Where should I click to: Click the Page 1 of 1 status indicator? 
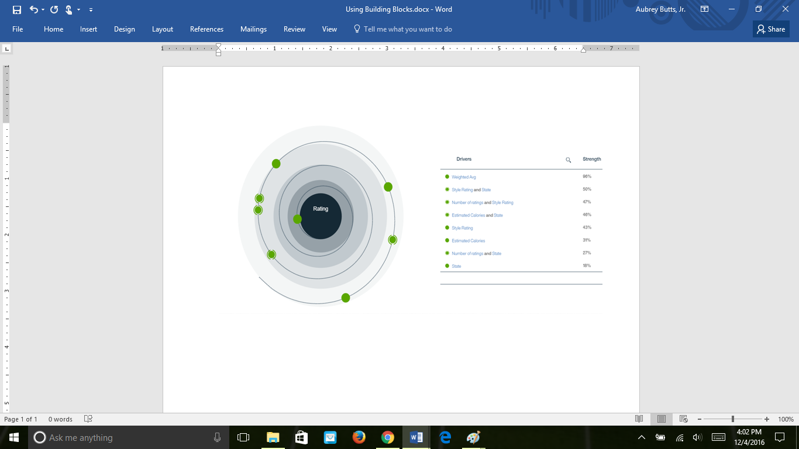20,419
